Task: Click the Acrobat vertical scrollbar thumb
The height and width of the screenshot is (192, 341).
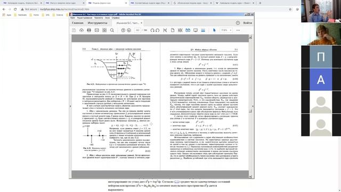Action: point(250,111)
